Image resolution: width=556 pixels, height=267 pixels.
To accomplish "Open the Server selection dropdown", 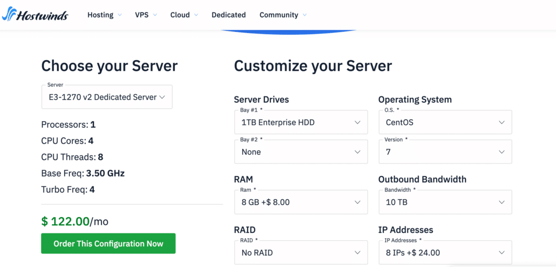I will click(107, 97).
